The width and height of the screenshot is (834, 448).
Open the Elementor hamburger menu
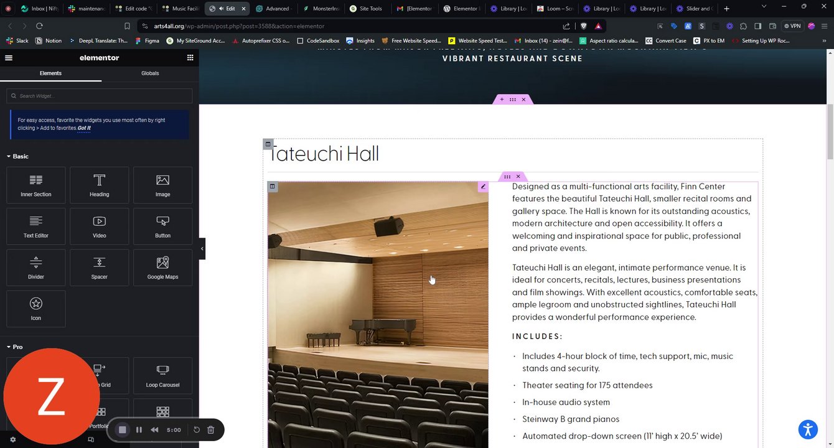(x=9, y=58)
